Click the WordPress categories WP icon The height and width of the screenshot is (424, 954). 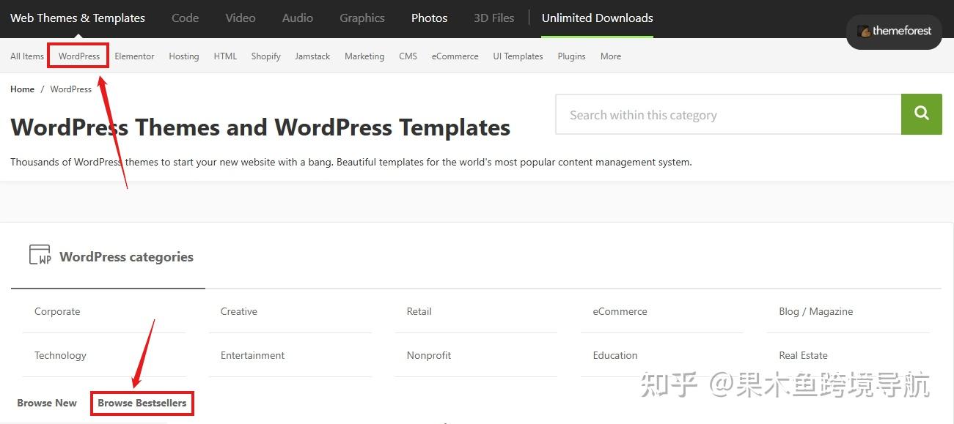(40, 254)
